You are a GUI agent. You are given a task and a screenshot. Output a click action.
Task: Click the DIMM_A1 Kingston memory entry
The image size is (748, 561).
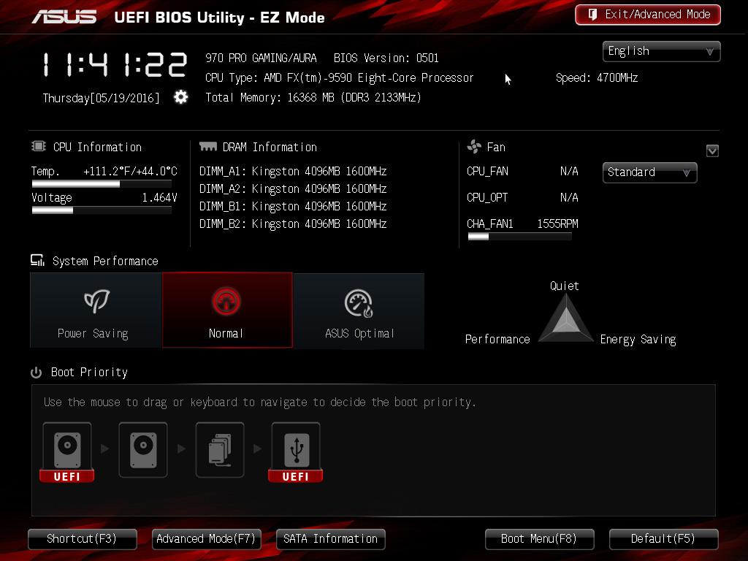(293, 171)
